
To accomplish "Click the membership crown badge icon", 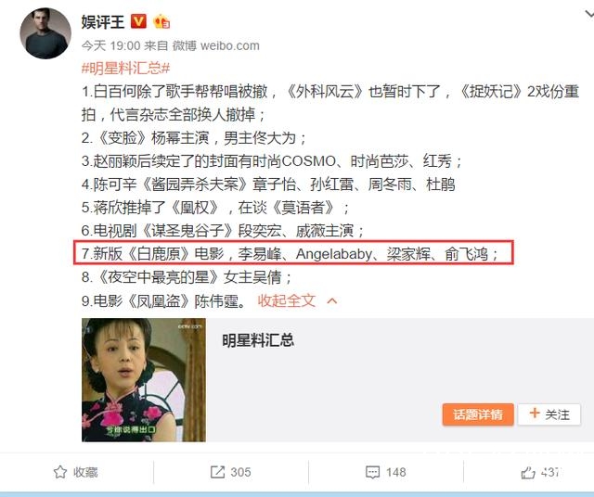I will point(161,21).
